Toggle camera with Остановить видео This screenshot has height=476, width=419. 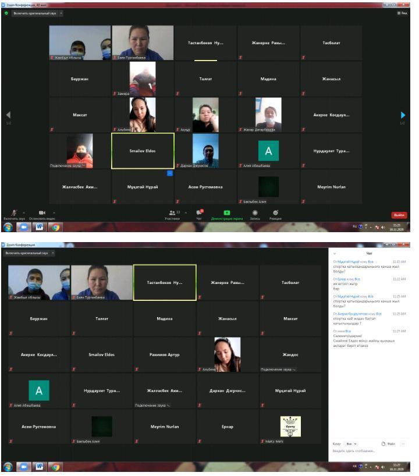coord(41,214)
